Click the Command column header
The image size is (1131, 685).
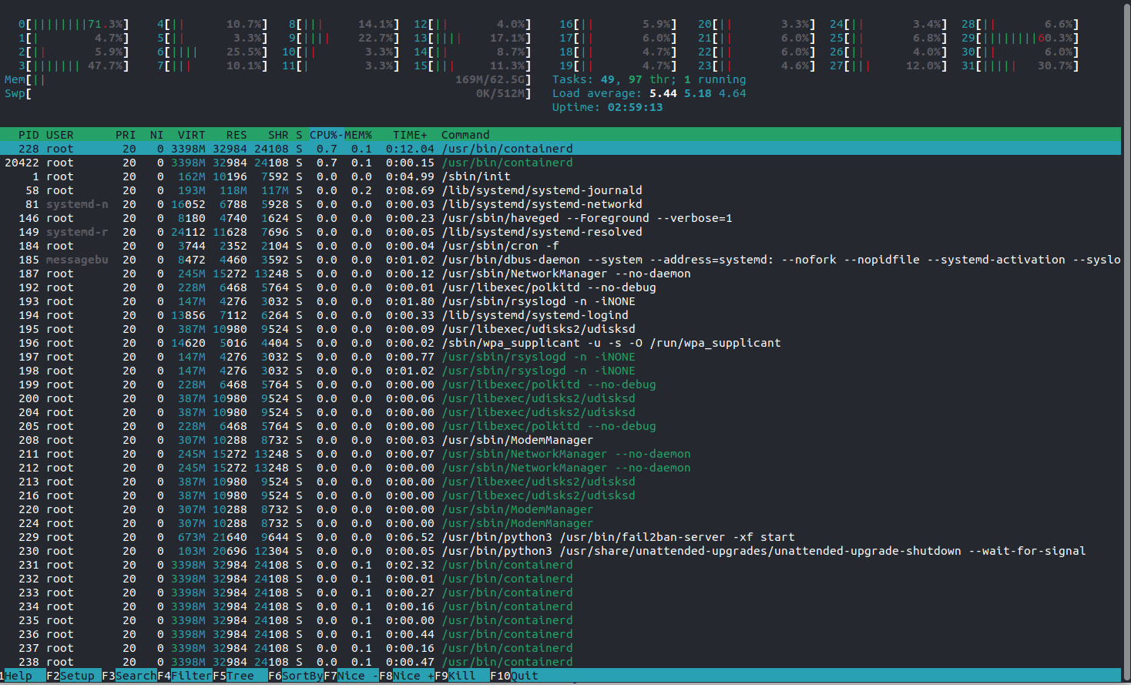click(x=465, y=135)
